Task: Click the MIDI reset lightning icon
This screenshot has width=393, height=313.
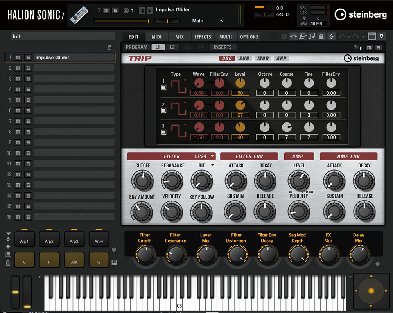Action: pos(331,37)
